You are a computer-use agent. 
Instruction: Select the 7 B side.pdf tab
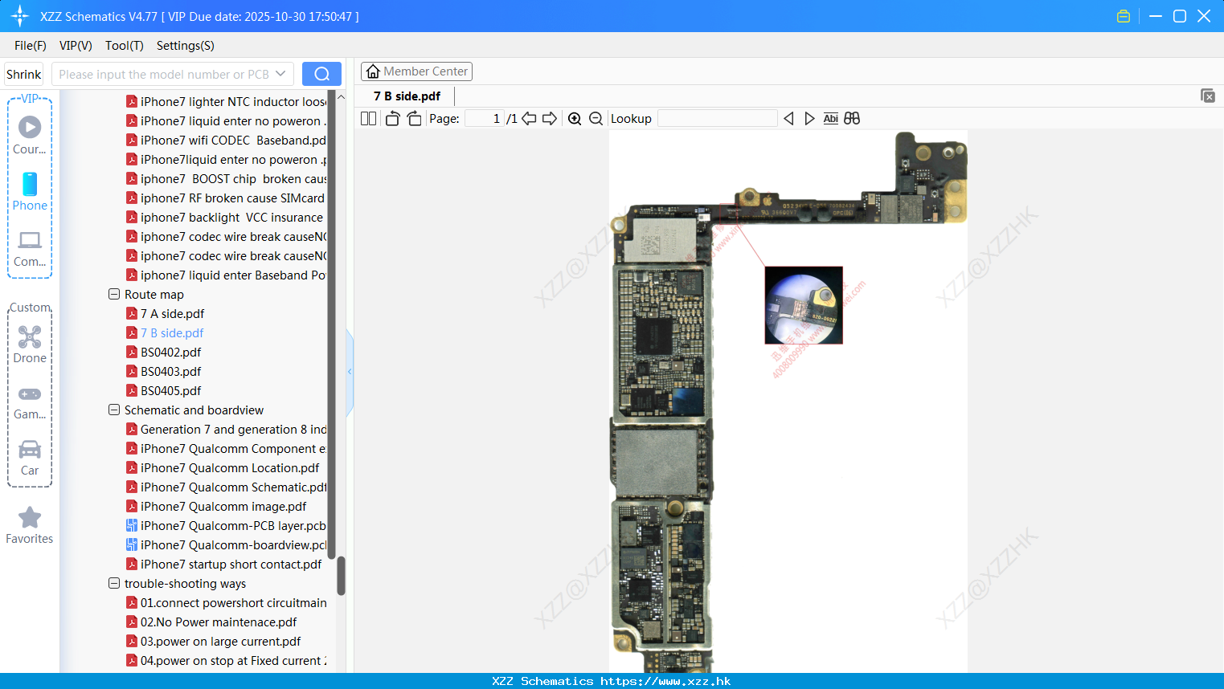pyautogui.click(x=407, y=96)
